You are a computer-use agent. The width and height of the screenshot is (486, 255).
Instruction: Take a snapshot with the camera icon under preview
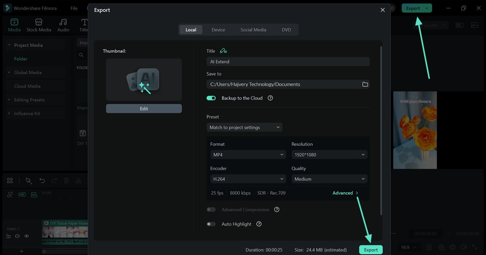point(453,247)
